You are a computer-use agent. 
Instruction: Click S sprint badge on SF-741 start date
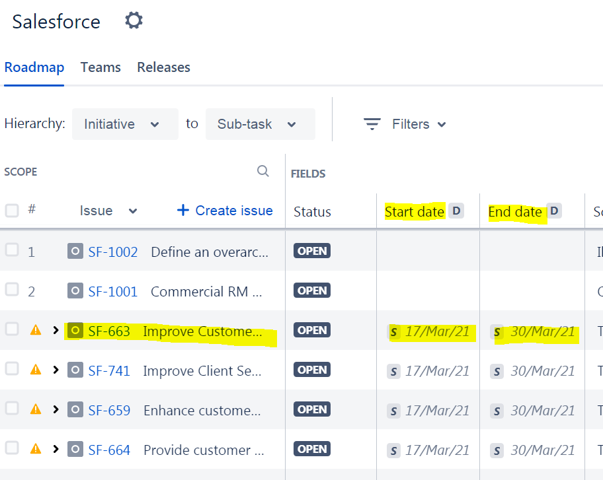393,371
